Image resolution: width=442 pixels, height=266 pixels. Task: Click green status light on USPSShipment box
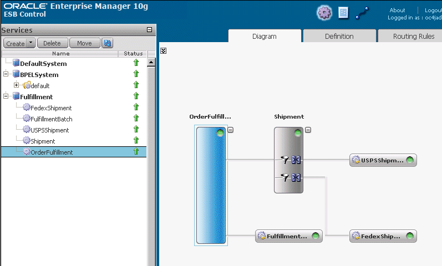pyautogui.click(x=410, y=160)
